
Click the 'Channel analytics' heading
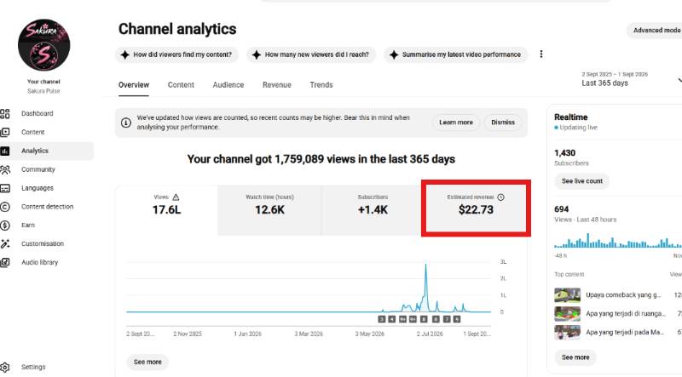(x=177, y=30)
